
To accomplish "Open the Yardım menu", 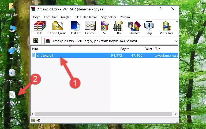I will coord(125,17).
